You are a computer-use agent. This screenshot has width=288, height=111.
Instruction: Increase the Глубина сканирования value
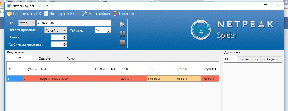65,43
